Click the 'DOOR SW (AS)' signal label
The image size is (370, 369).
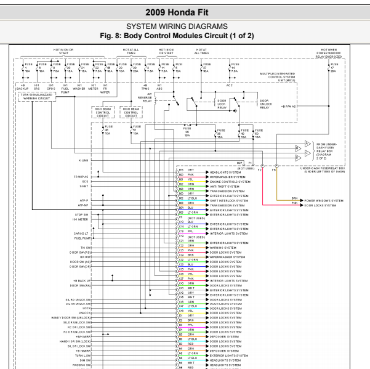80,262
